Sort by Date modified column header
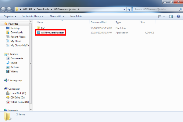The height and width of the screenshot is (122, 183). (99, 22)
